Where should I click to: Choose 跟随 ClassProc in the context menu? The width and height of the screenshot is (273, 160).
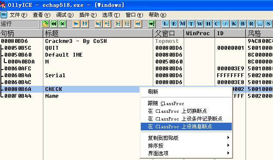[x=186, y=103]
